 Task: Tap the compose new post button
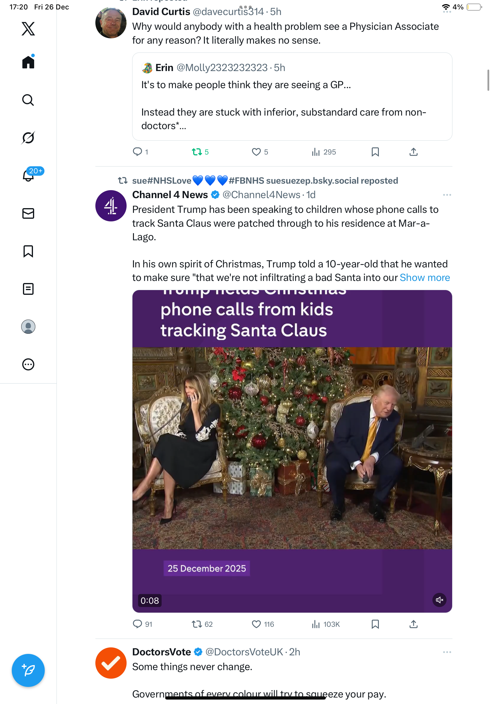pyautogui.click(x=28, y=670)
